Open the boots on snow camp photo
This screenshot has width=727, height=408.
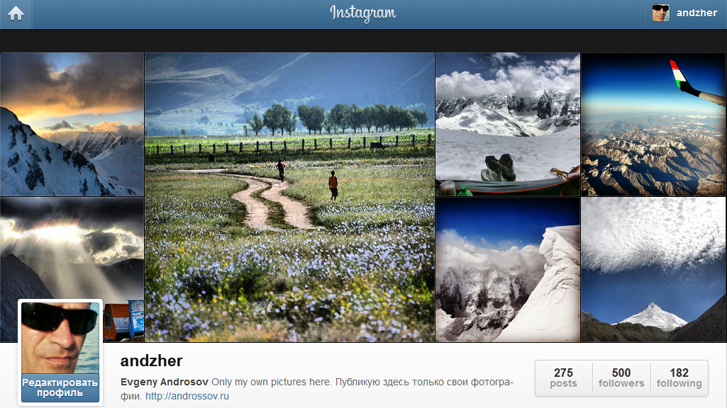[x=508, y=124]
